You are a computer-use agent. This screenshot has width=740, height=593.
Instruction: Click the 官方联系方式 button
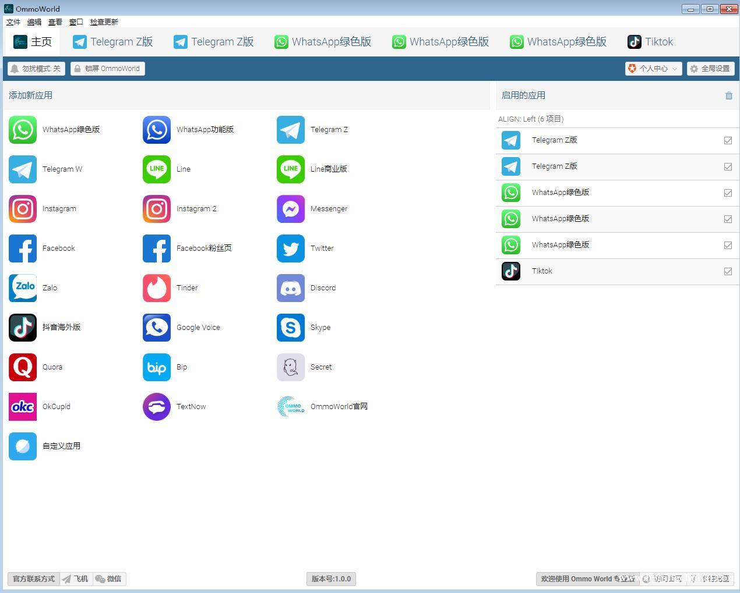(x=34, y=579)
